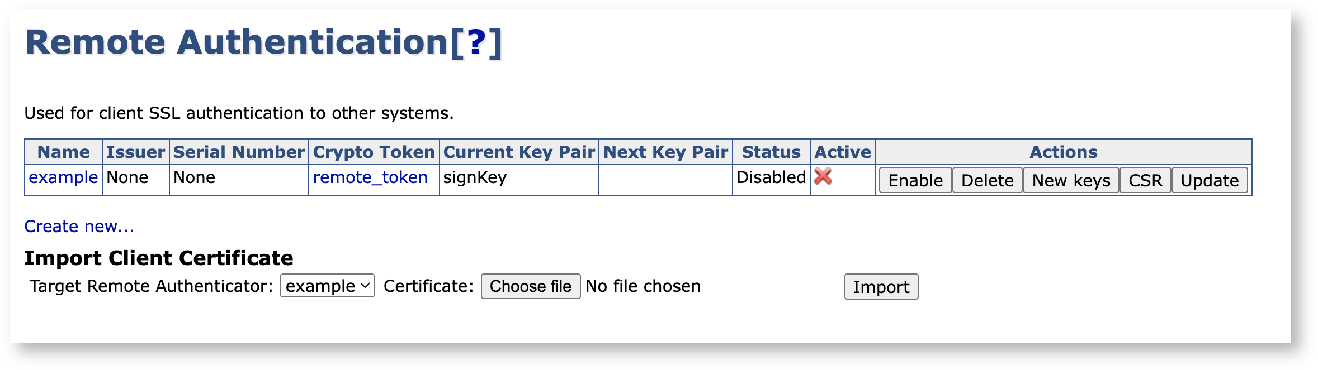
Task: Click the Serial Number column header
Action: click(239, 152)
